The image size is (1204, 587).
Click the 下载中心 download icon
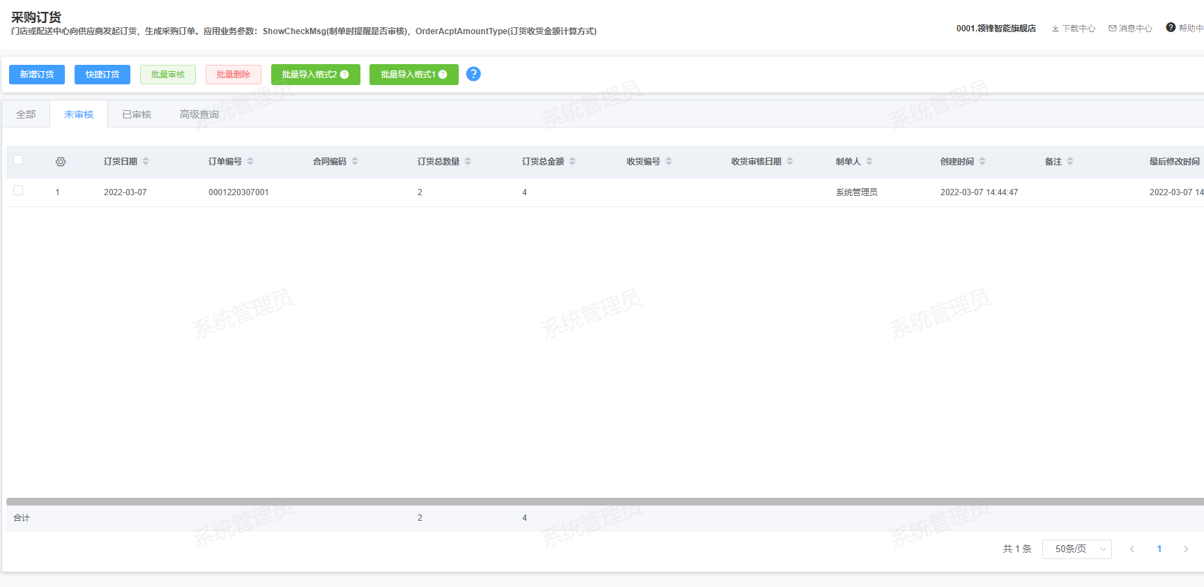pyautogui.click(x=1056, y=29)
